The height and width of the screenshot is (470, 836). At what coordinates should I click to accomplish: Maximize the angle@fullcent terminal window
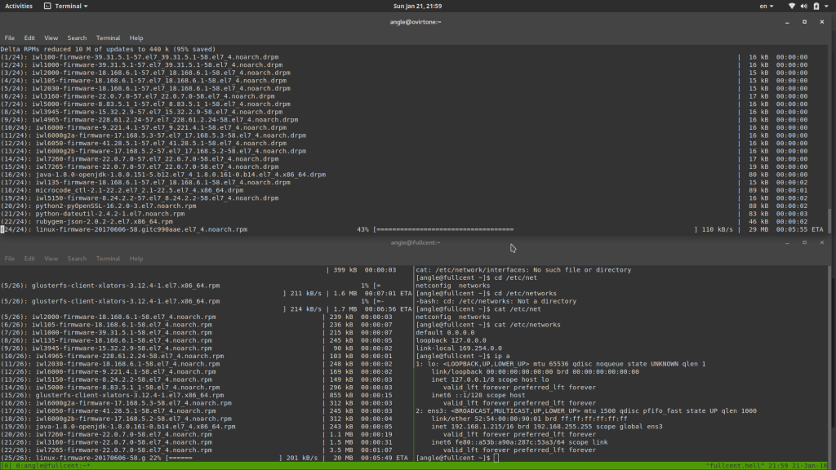pos(804,242)
